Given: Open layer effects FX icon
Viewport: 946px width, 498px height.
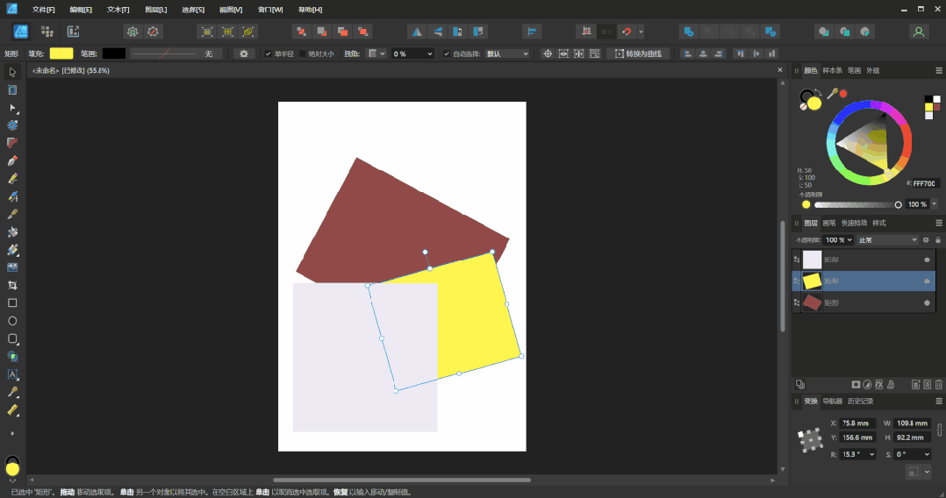Looking at the screenshot, I should (879, 385).
